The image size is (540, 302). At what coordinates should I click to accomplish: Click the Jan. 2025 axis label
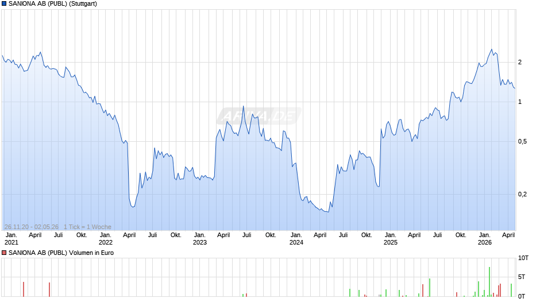coord(391,239)
